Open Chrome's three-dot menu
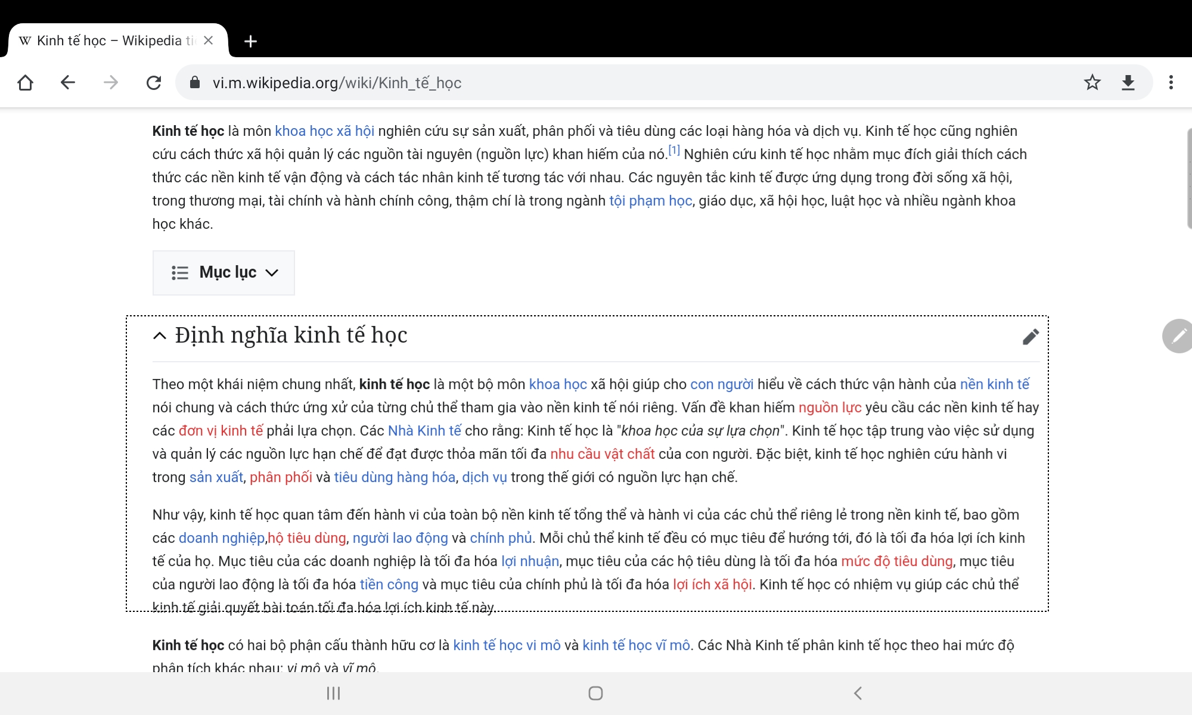Image resolution: width=1192 pixels, height=715 pixels. [x=1171, y=82]
